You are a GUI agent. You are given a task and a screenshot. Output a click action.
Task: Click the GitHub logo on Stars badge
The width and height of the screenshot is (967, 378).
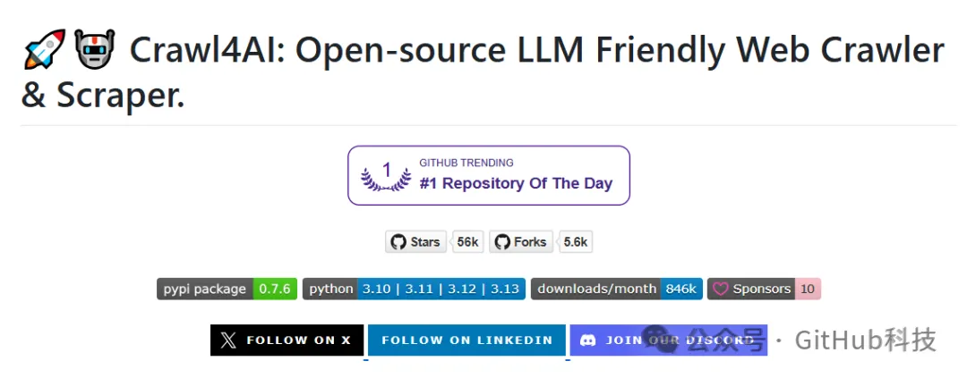pyautogui.click(x=398, y=242)
